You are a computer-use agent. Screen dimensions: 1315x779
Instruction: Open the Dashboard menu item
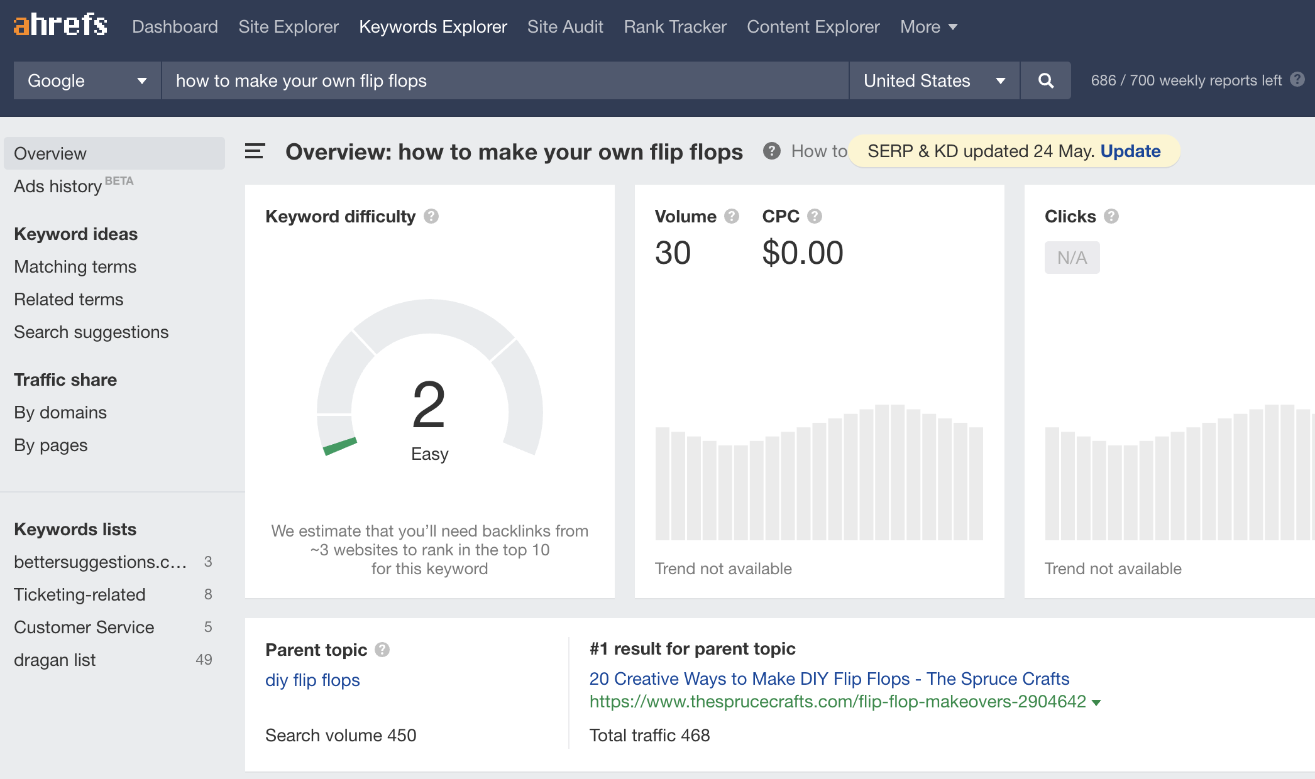coord(175,26)
